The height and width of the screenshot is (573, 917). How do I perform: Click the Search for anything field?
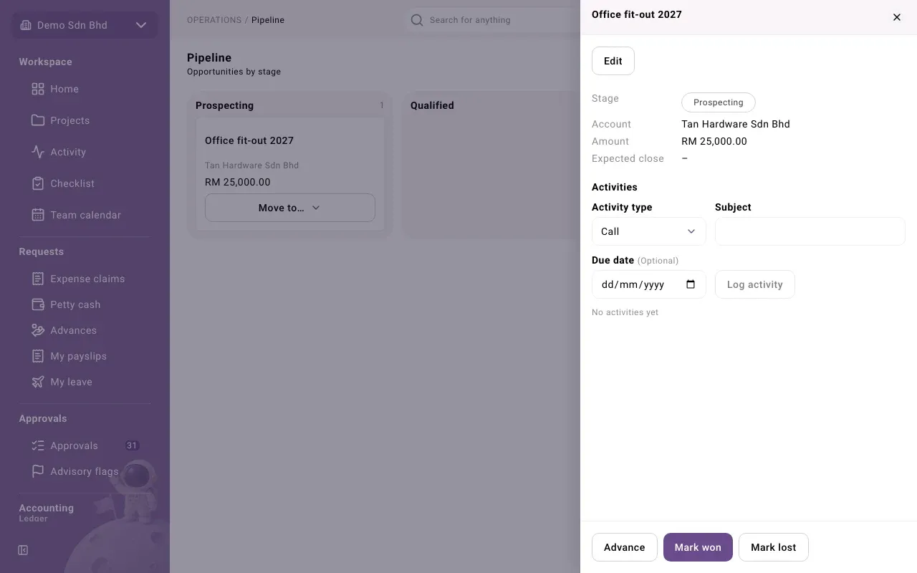point(494,20)
